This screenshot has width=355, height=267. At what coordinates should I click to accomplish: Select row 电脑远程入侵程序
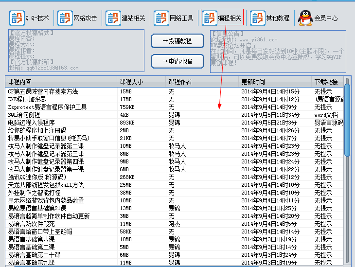[x=174, y=123]
